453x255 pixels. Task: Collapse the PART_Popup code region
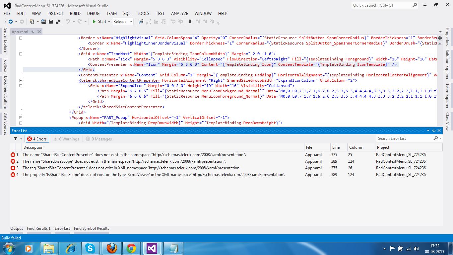point(21,118)
